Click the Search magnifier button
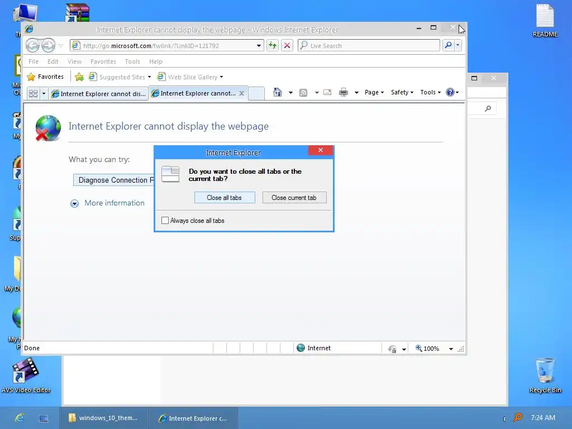The height and width of the screenshot is (429, 572). (x=449, y=45)
